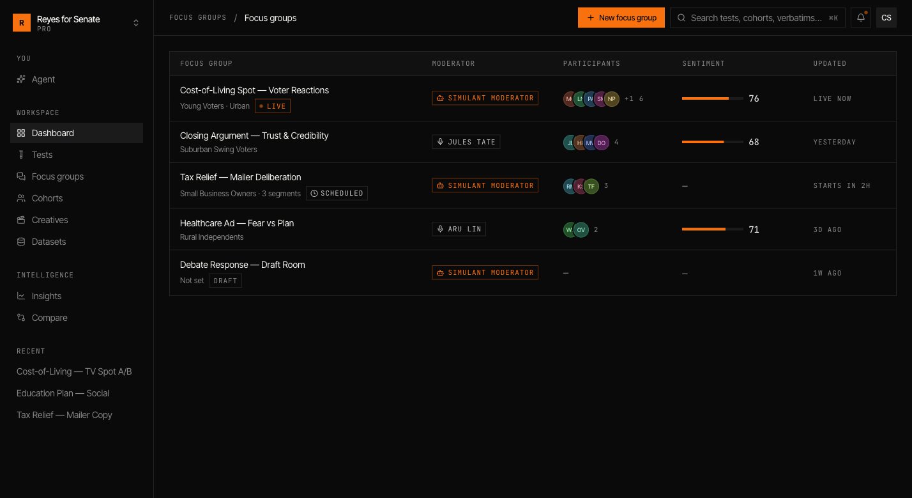Screen dimensions: 912x498
Task: Open the CS user account menu
Action: (x=886, y=18)
